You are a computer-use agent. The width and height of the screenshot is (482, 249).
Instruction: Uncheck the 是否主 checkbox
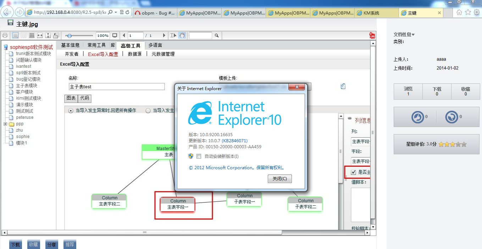(x=353, y=172)
